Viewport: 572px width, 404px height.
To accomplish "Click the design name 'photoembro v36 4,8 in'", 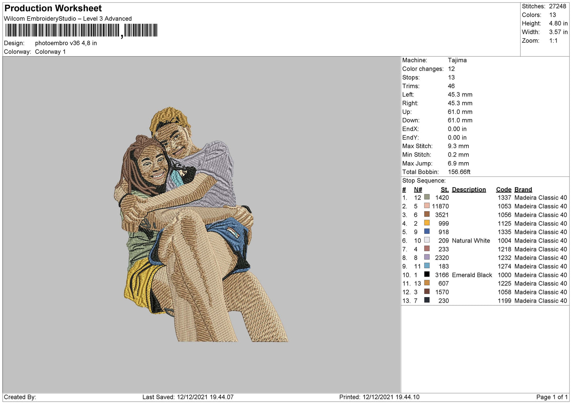I will (x=66, y=43).
